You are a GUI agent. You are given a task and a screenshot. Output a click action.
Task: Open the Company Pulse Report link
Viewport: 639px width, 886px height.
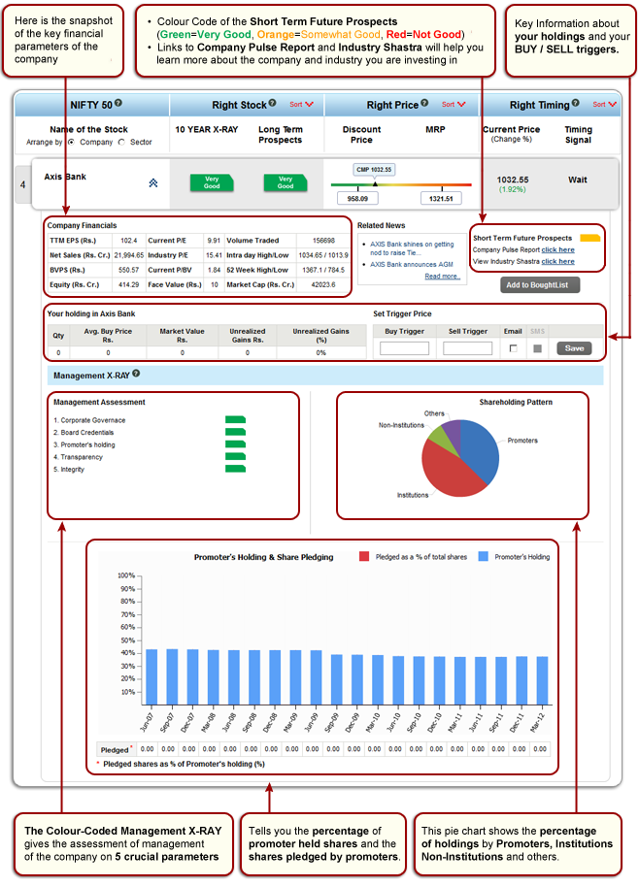coord(557,249)
